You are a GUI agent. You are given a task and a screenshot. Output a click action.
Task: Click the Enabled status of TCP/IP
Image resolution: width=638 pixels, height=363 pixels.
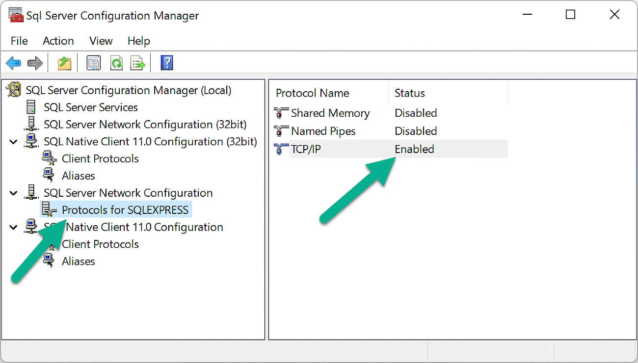click(x=414, y=149)
